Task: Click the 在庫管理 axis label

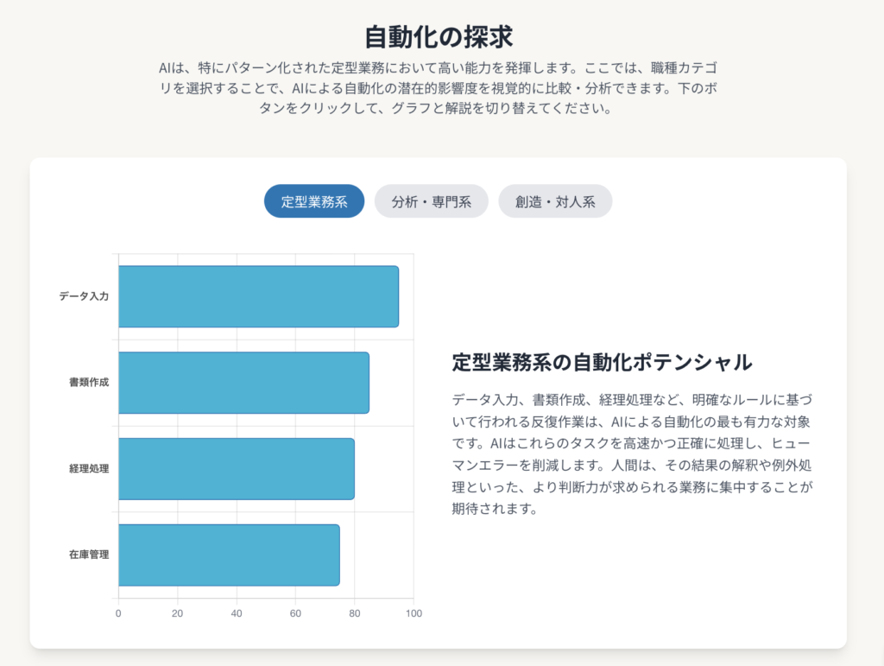Action: point(89,555)
